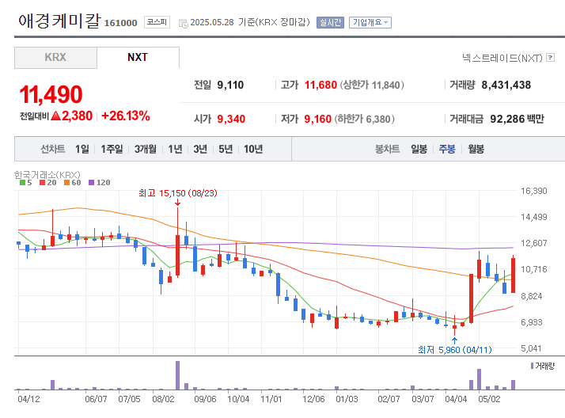Click the stock code 161000
The image size is (565, 418).
[x=121, y=23]
